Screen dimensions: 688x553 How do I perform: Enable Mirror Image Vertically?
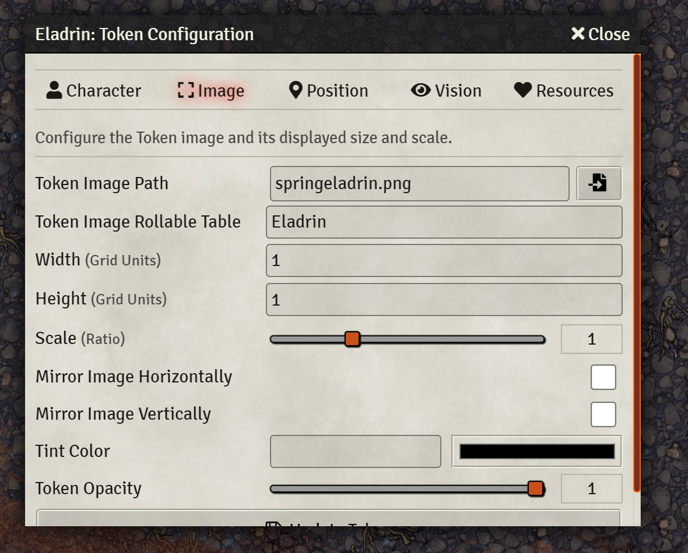click(x=603, y=414)
